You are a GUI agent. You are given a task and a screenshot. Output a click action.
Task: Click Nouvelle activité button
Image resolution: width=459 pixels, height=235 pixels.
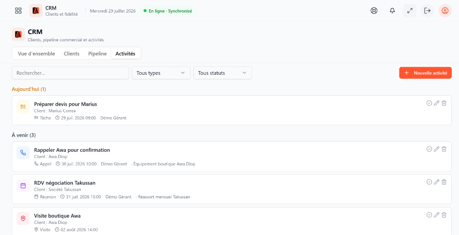click(x=425, y=73)
